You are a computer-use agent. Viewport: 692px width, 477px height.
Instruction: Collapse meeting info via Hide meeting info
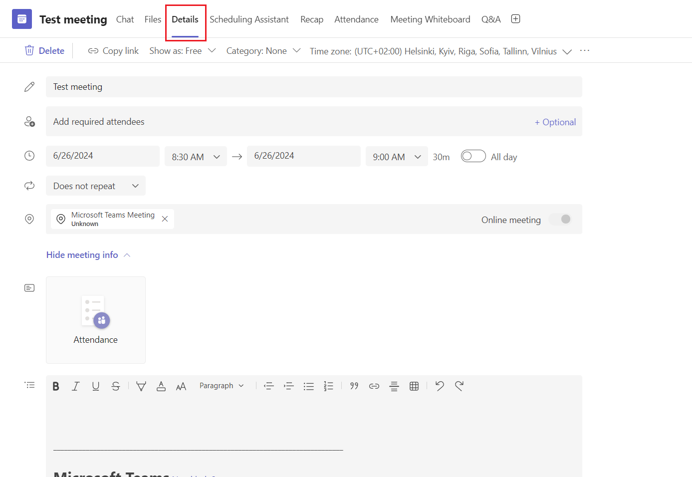tap(82, 254)
